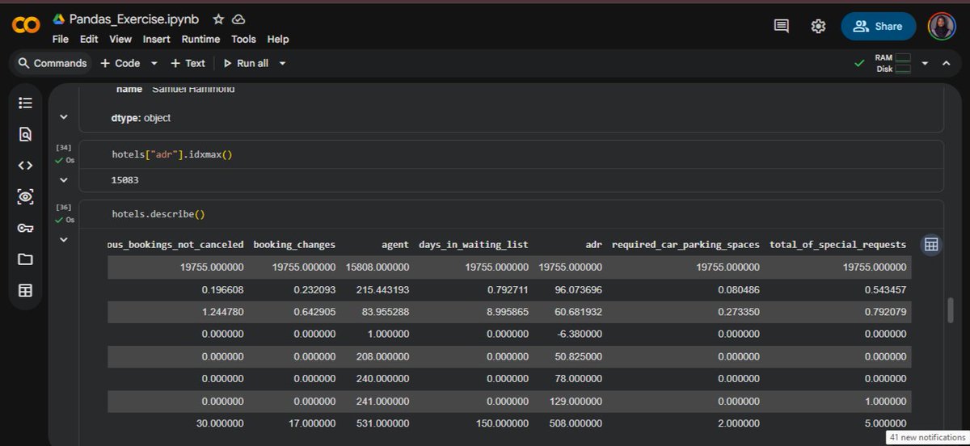Click the booking_changes column header
Screen dimensions: 970x446
pyautogui.click(x=294, y=244)
